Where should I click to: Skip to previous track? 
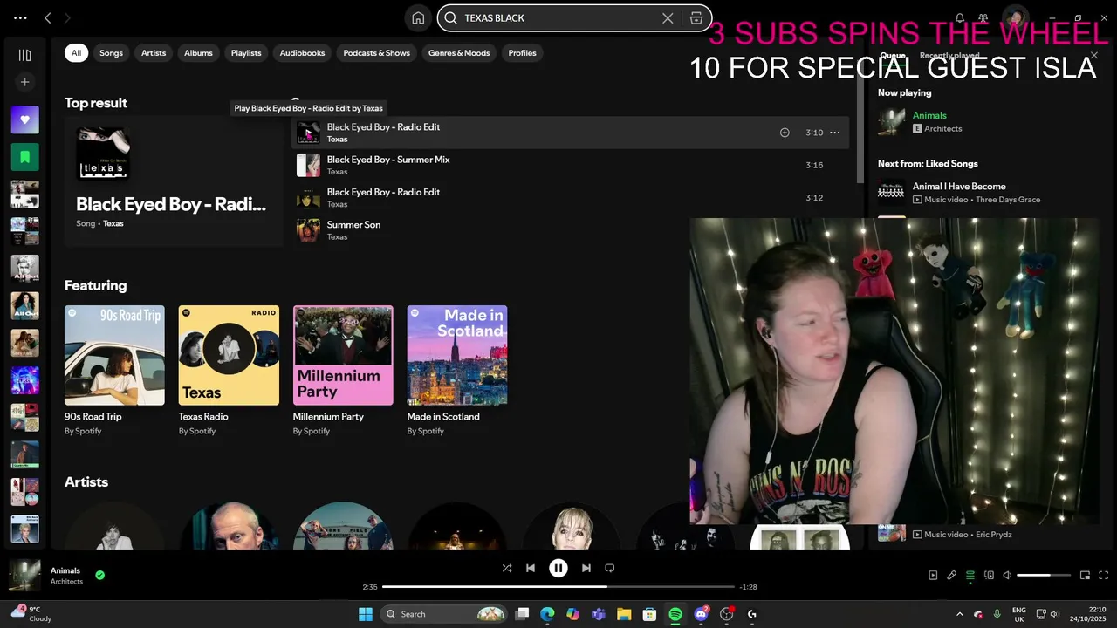[x=531, y=568]
